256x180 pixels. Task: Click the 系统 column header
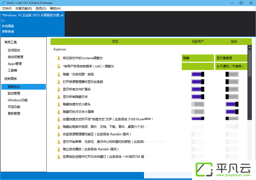click(x=234, y=42)
